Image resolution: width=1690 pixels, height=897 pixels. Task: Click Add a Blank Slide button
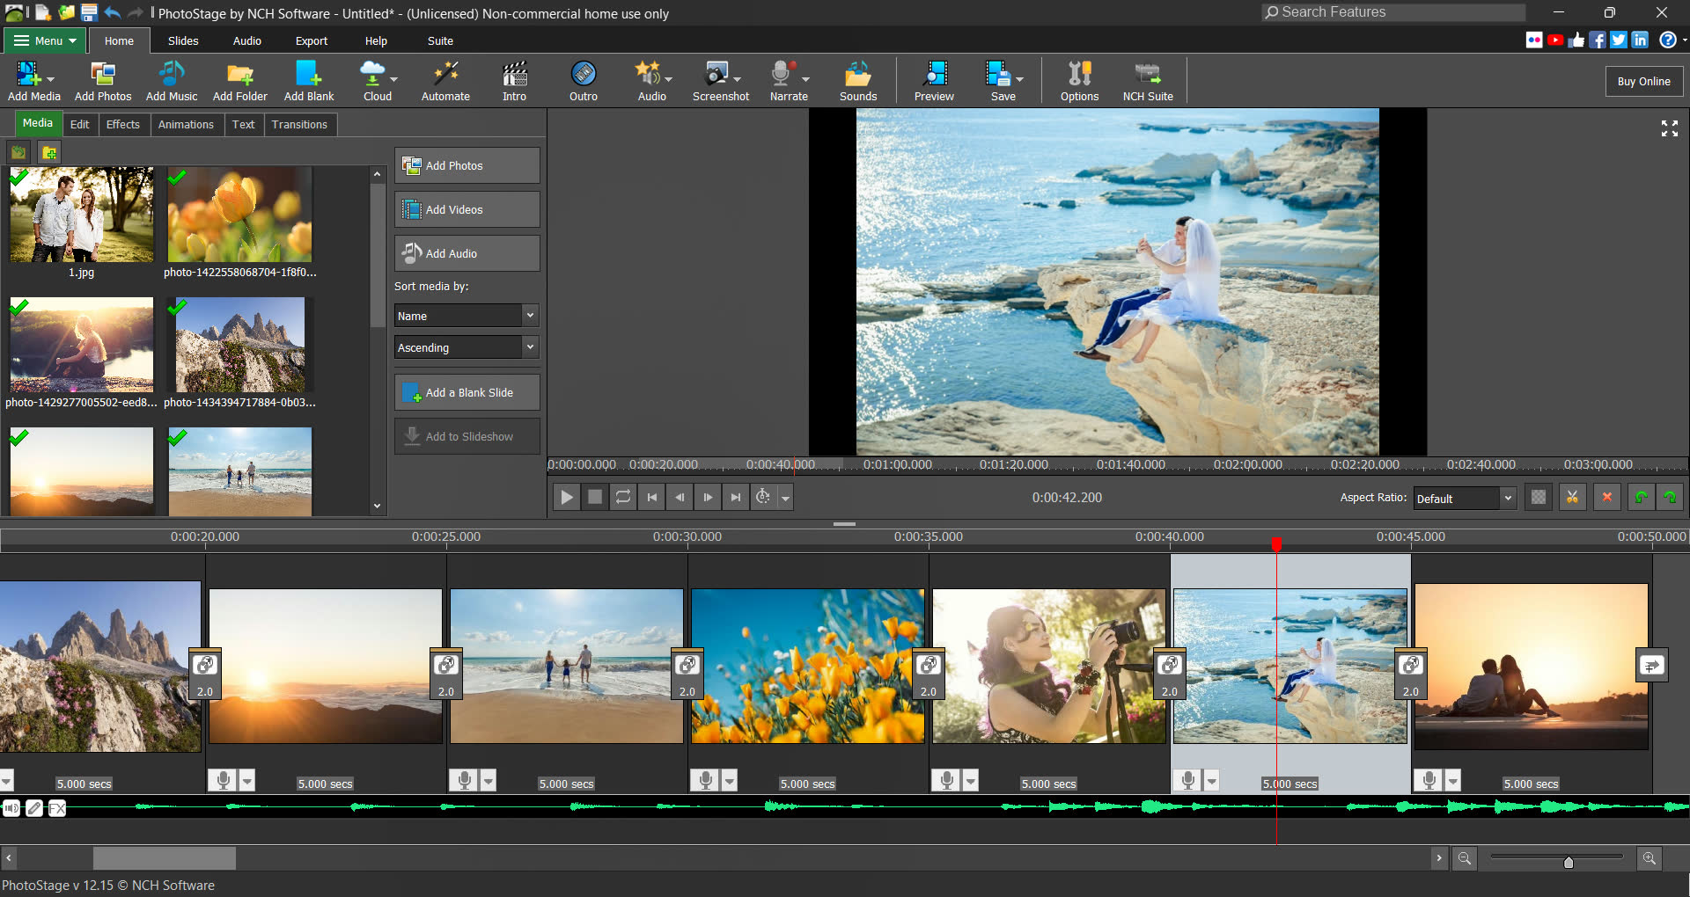(x=467, y=392)
